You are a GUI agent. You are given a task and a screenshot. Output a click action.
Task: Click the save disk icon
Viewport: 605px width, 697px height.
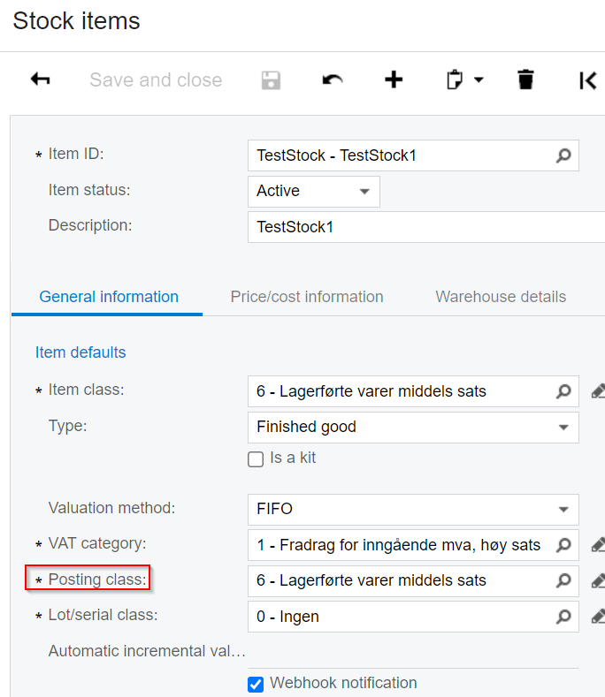[x=271, y=80]
